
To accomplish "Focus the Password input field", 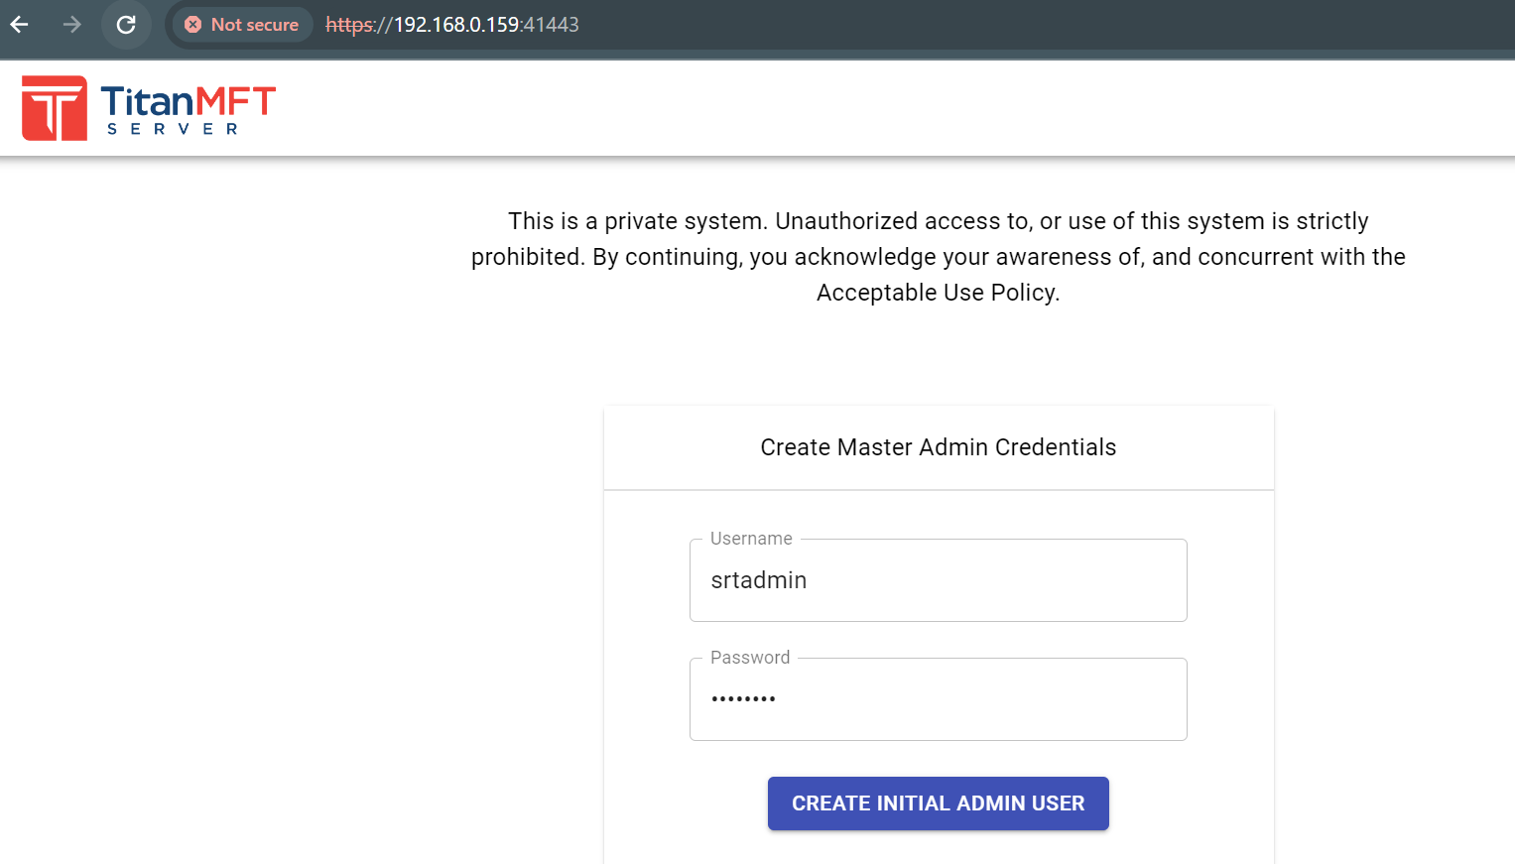I will pyautogui.click(x=938, y=699).
